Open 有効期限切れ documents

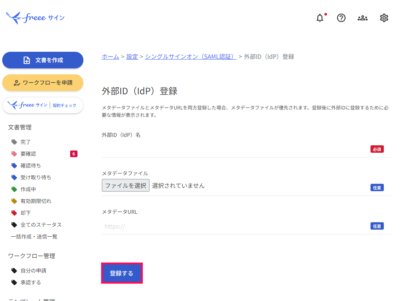click(x=36, y=201)
